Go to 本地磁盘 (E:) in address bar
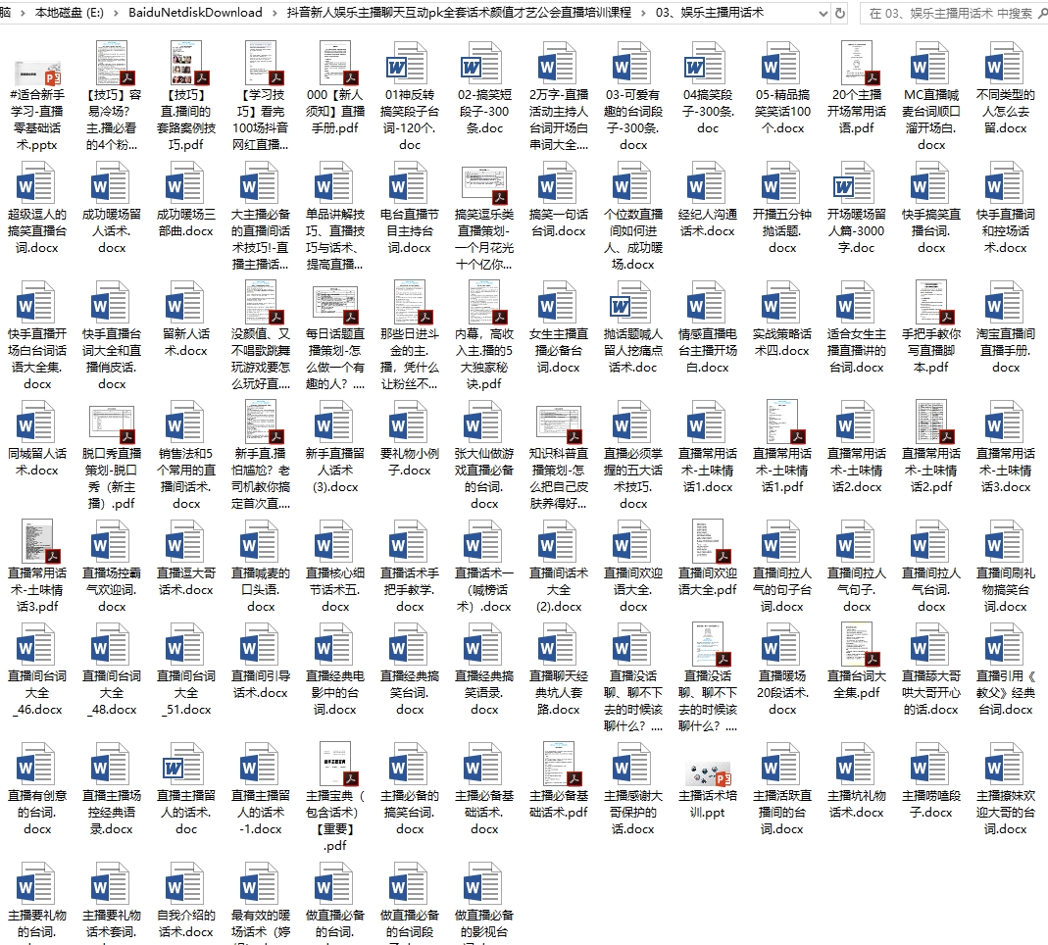The image size is (1048, 945). (x=69, y=13)
